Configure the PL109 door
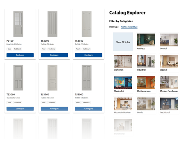Screen dimensions: 184x147 (20, 55)
